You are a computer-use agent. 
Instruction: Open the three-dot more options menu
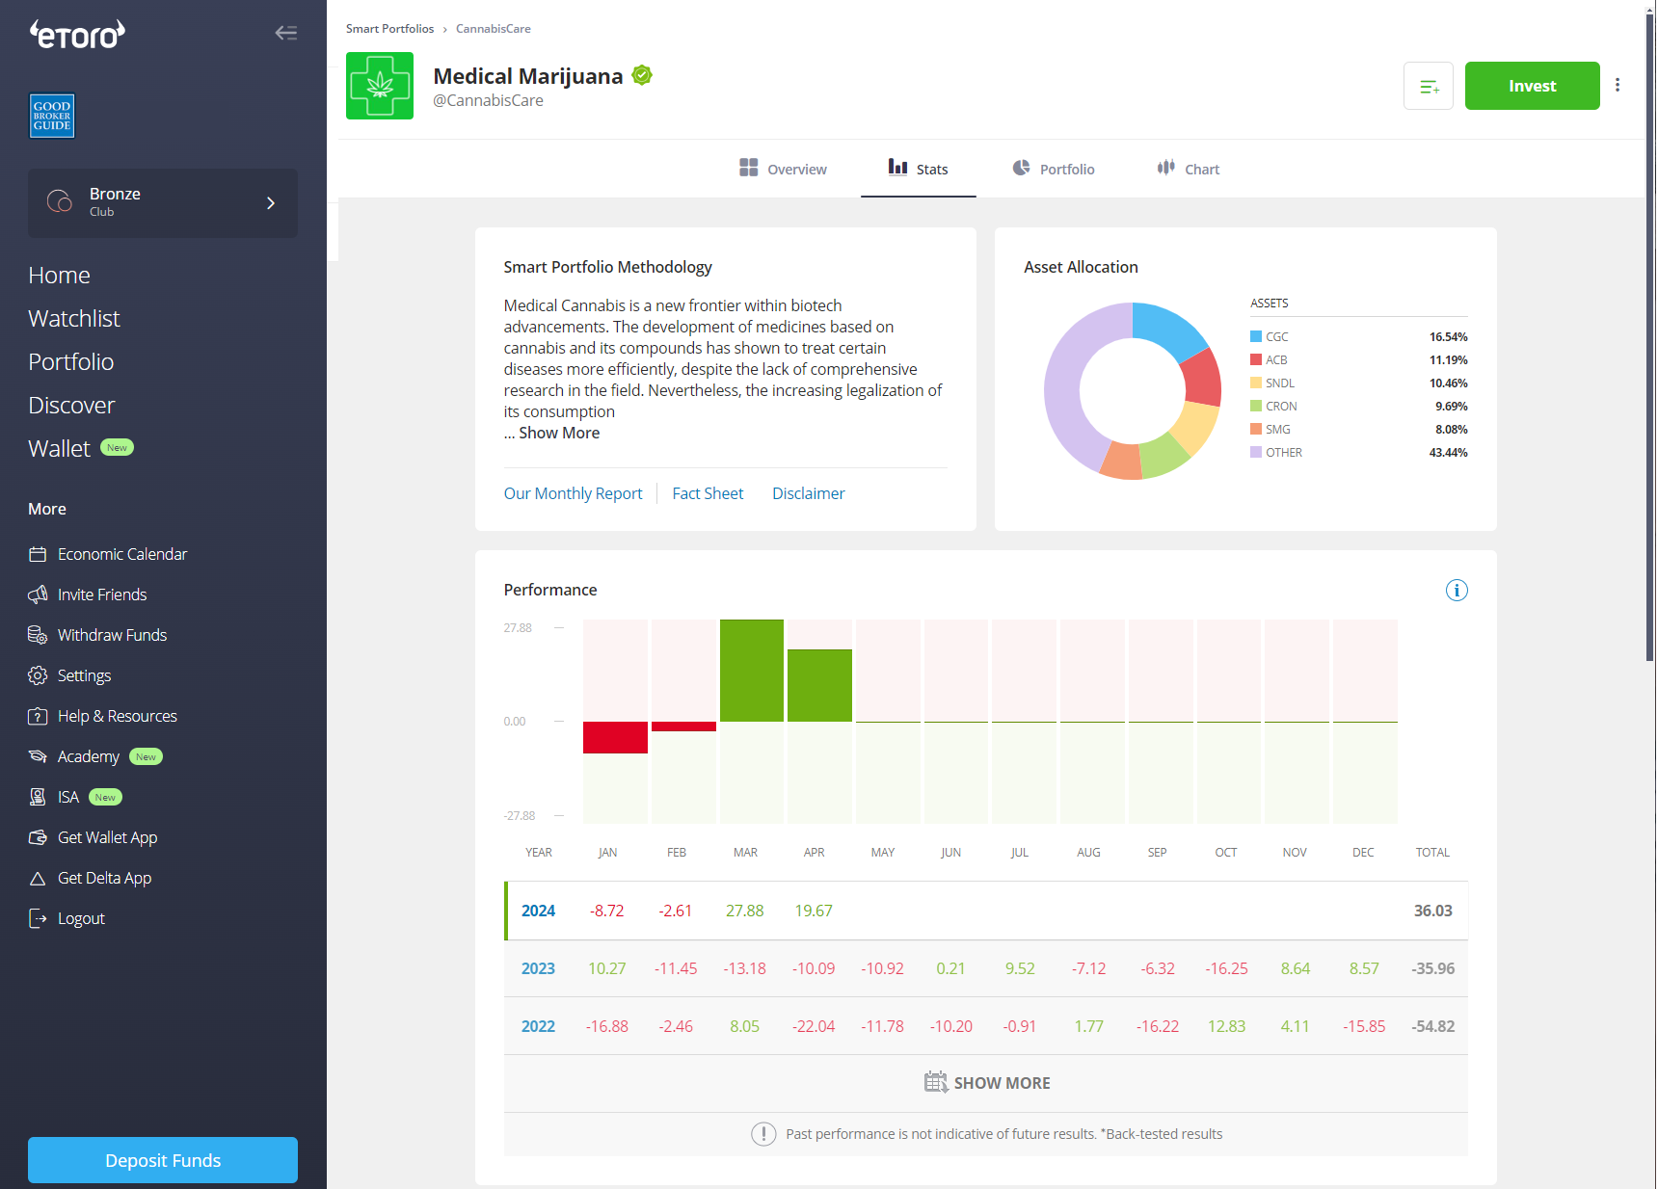tap(1618, 85)
